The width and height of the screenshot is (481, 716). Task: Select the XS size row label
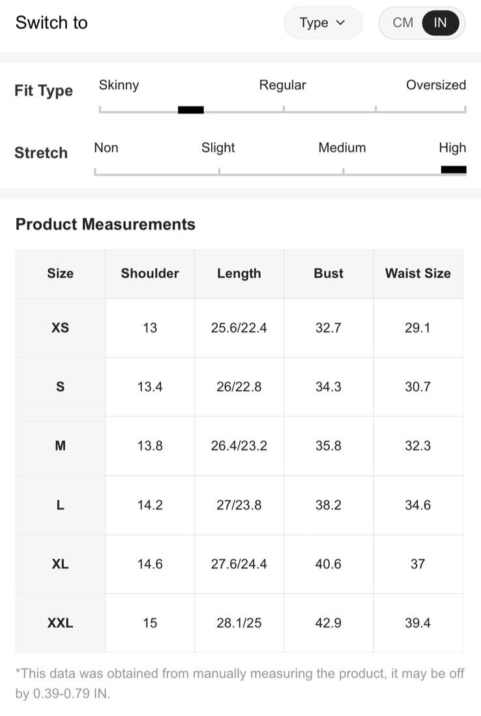[60, 328]
